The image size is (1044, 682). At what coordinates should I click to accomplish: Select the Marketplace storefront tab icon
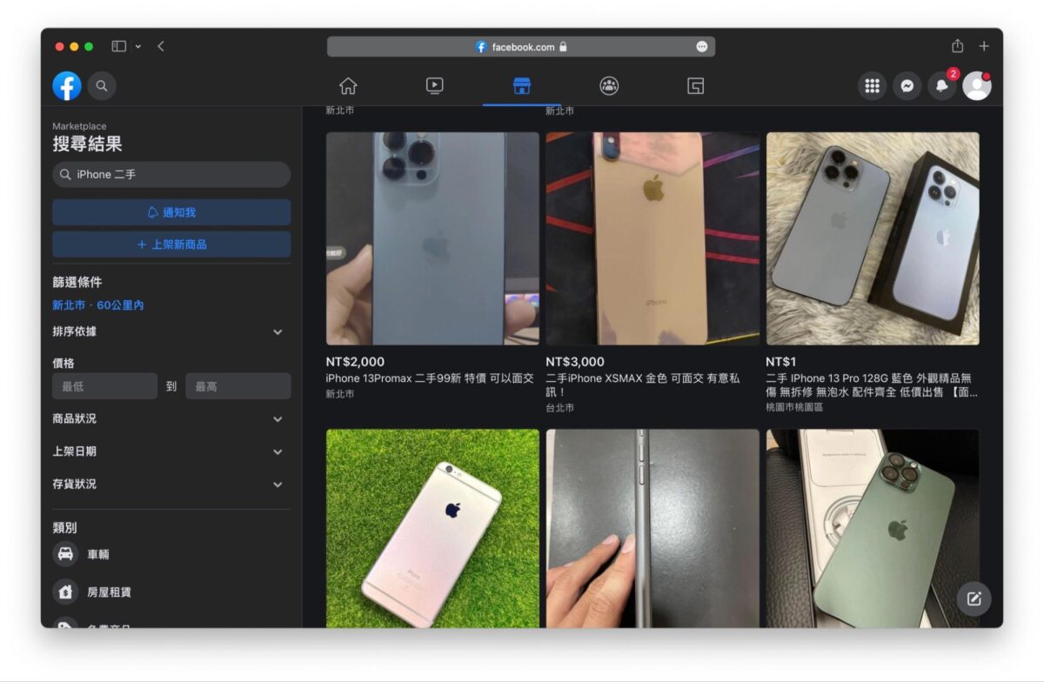tap(522, 86)
